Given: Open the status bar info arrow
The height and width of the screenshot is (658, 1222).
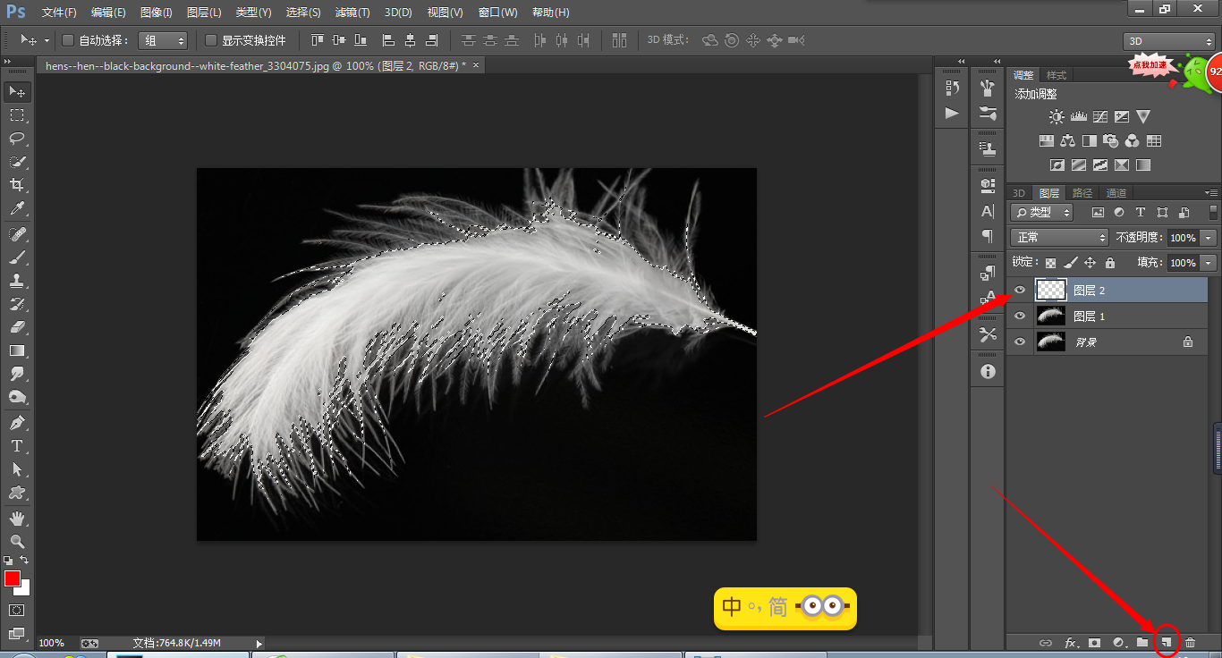Looking at the screenshot, I should click(x=259, y=643).
